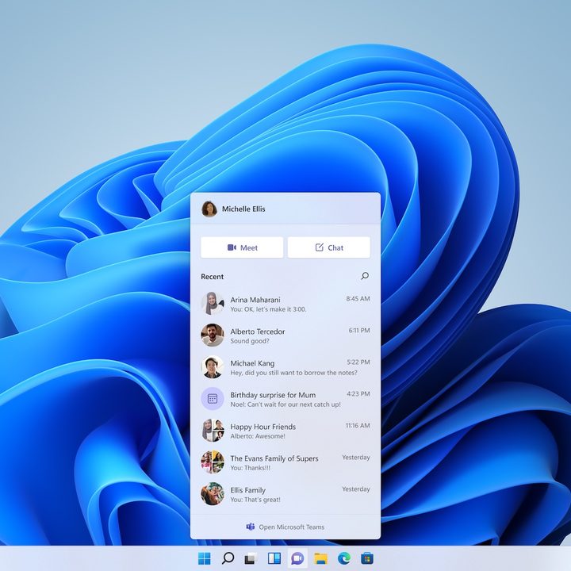Click the Teams logo icon in footer
571x571 pixels.
click(250, 527)
